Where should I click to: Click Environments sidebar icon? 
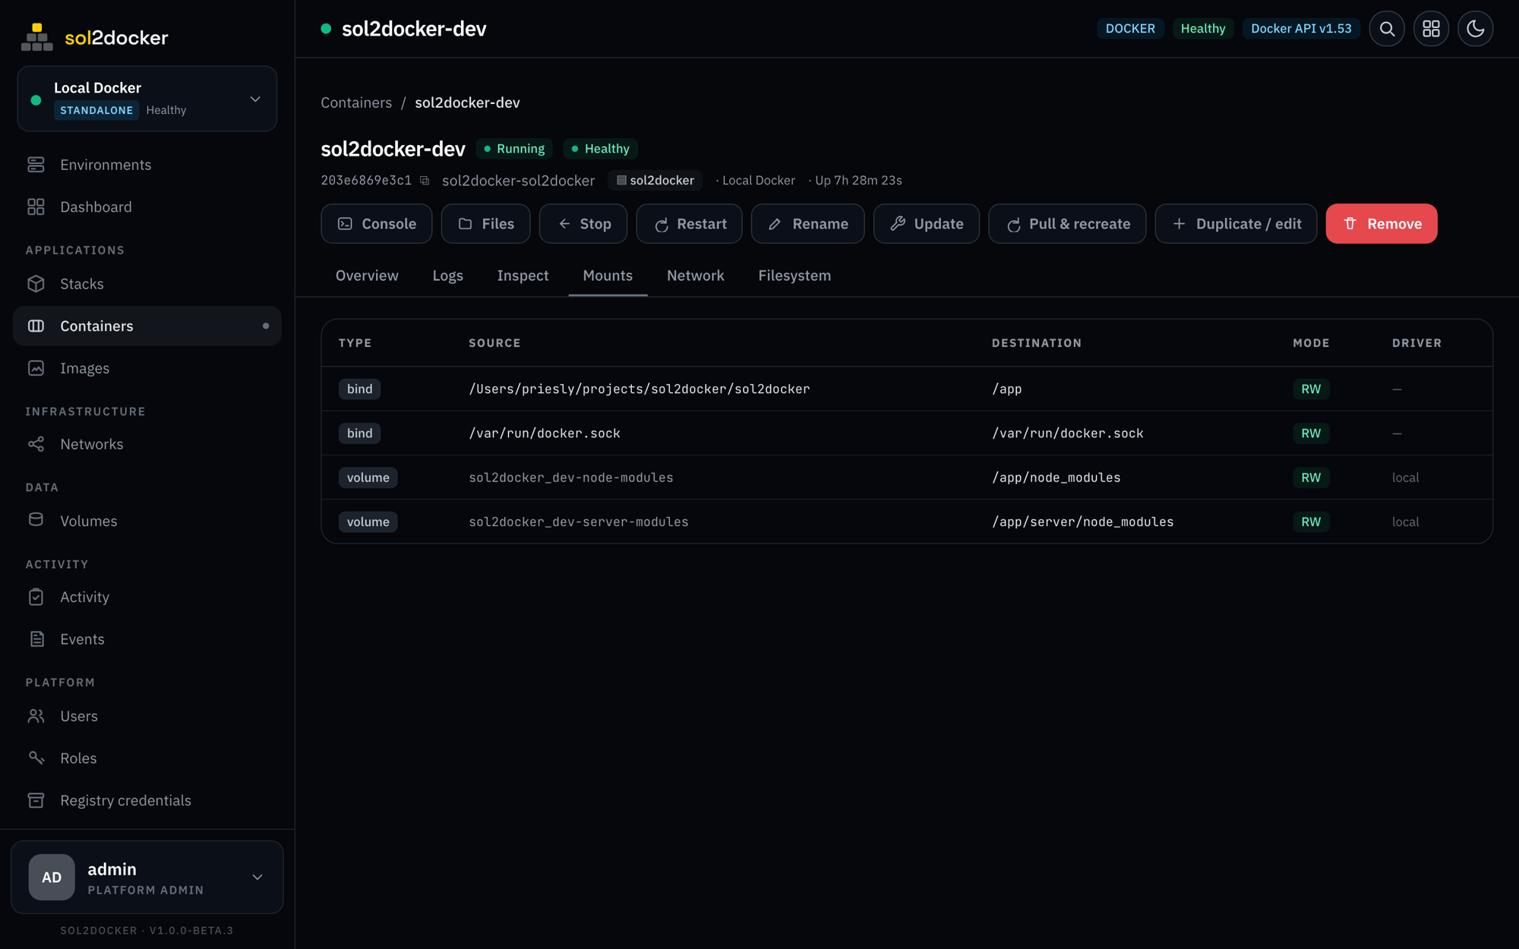36,165
